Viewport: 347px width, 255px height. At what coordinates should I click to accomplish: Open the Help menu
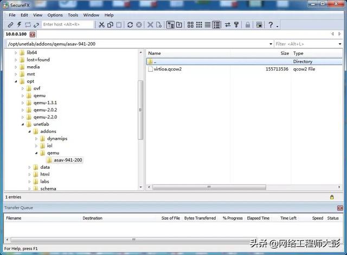click(109, 15)
